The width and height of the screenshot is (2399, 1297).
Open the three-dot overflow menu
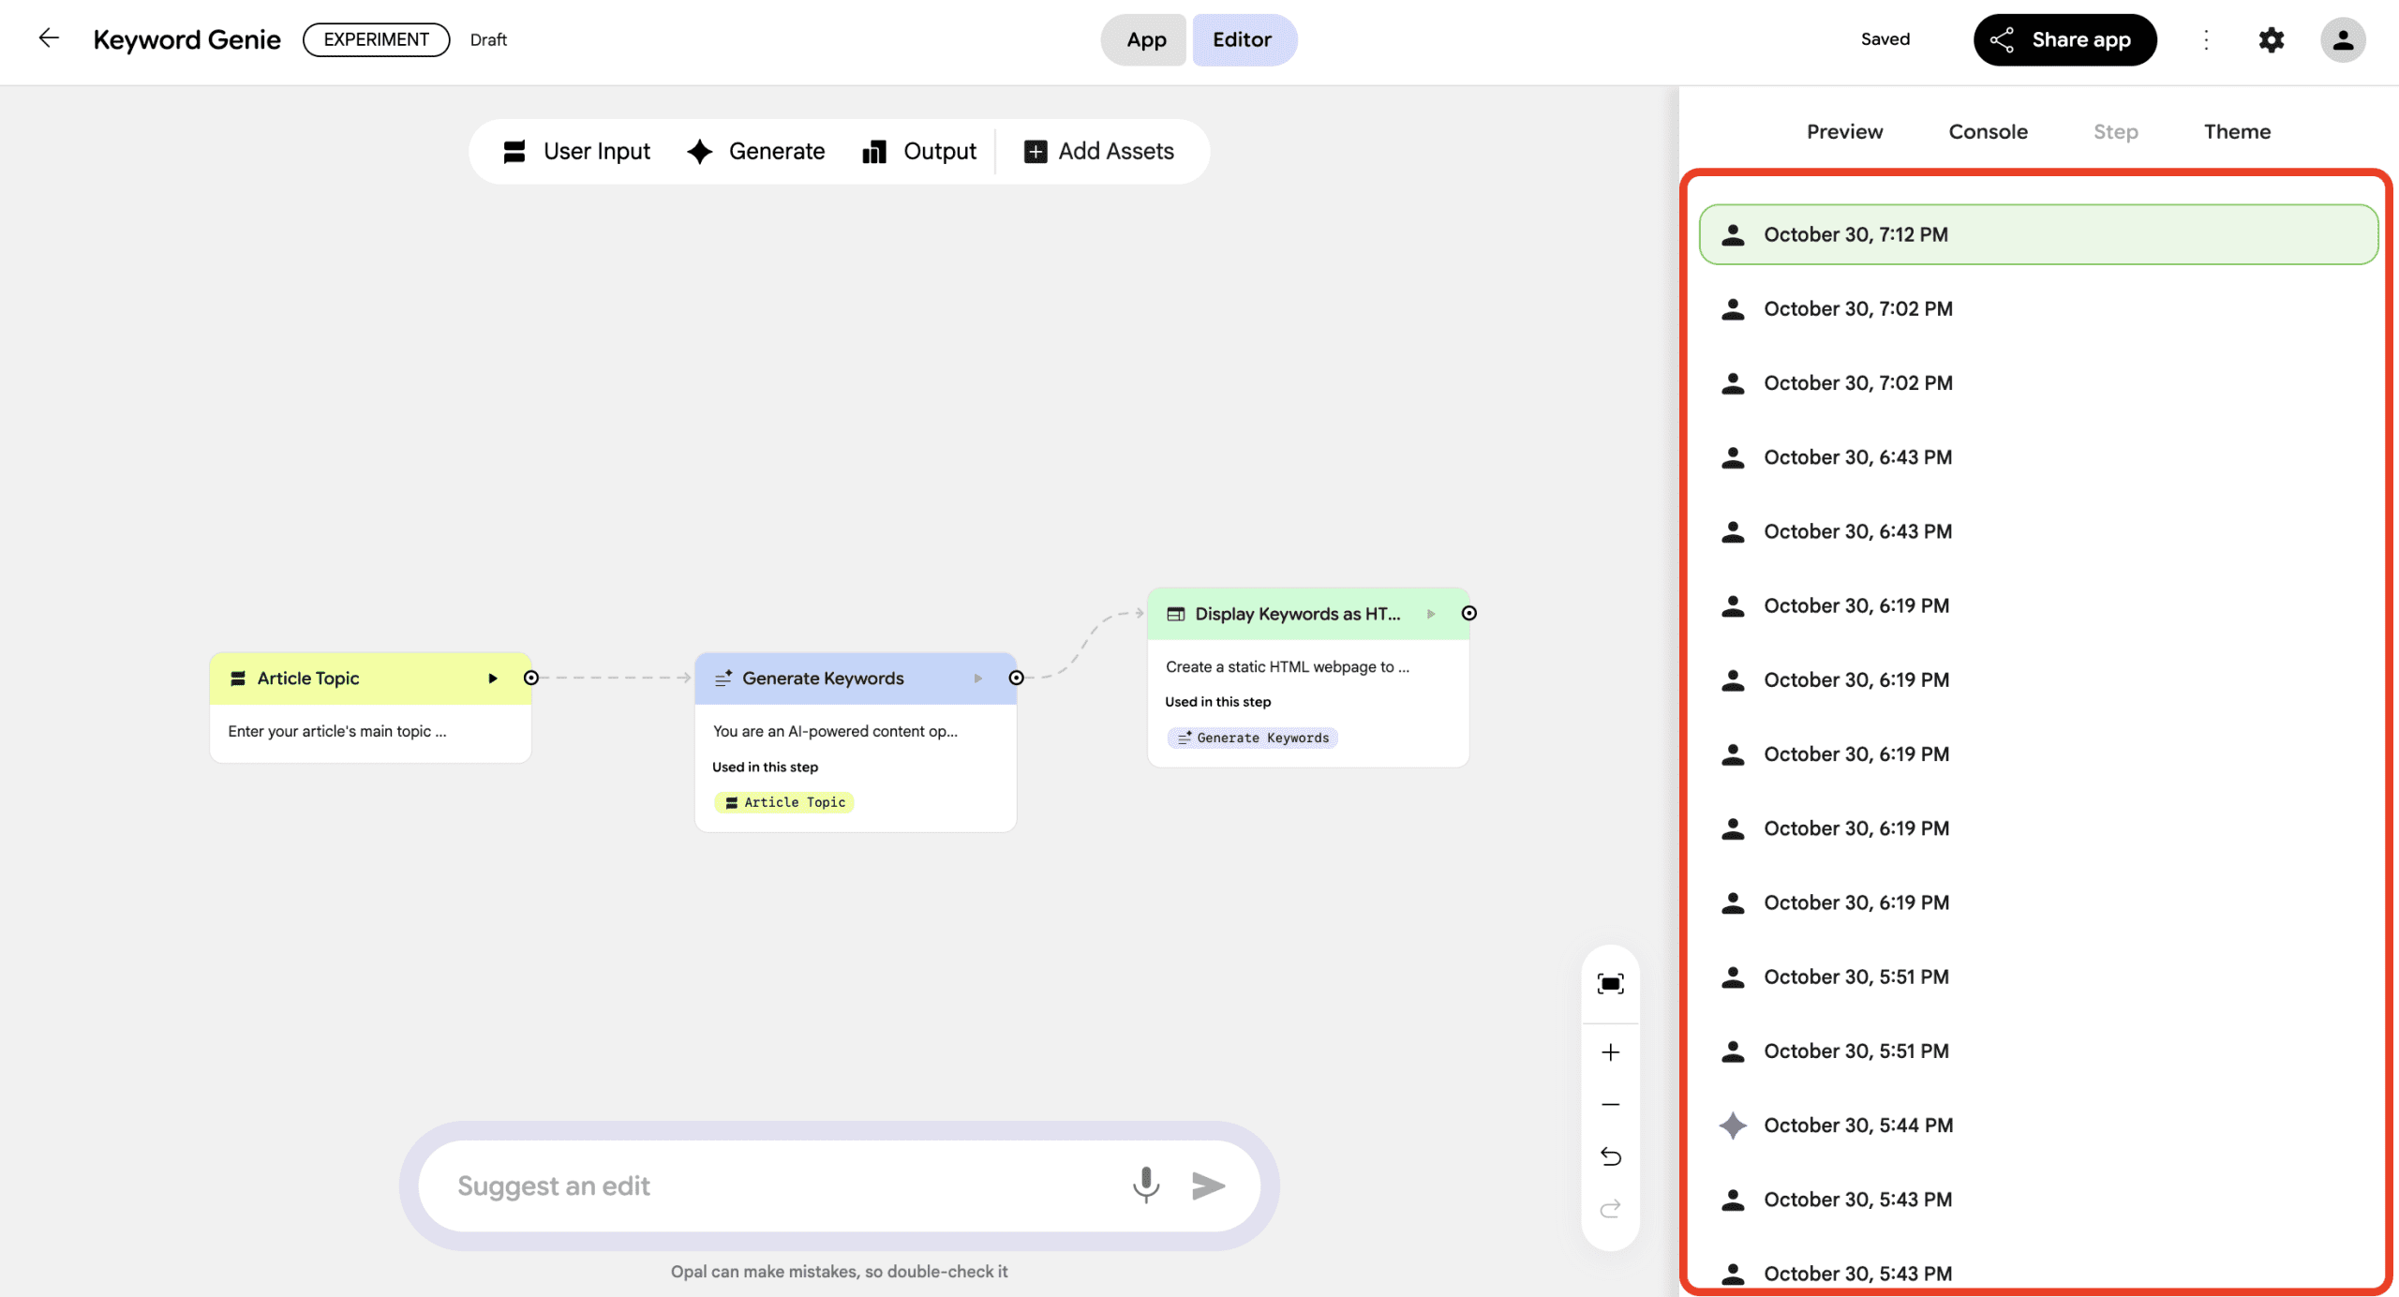pos(2207,39)
